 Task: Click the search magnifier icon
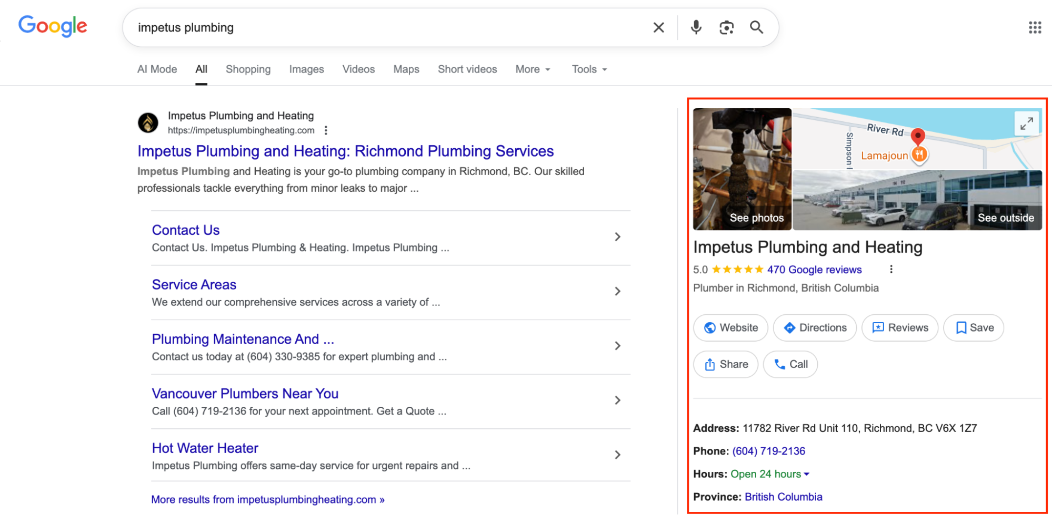click(757, 27)
